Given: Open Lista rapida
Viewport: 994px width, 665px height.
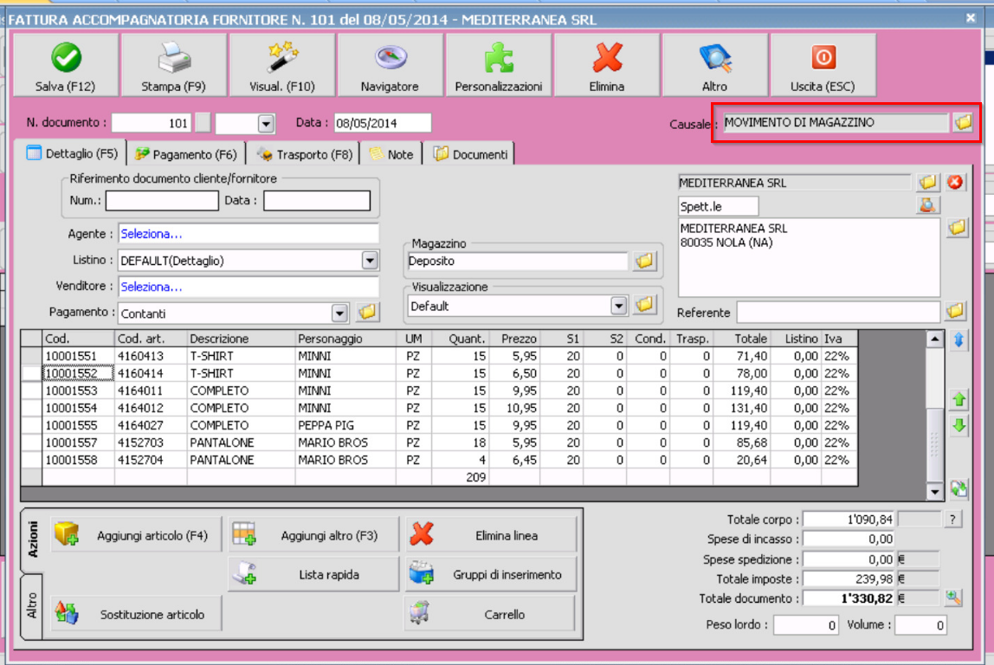Looking at the screenshot, I should pos(313,574).
